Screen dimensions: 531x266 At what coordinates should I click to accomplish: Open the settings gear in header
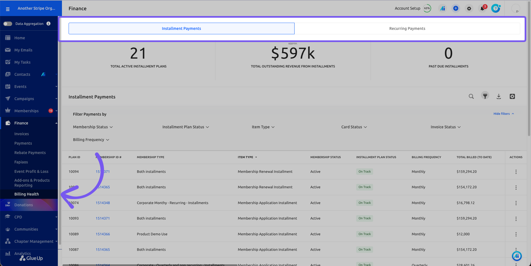469,9
